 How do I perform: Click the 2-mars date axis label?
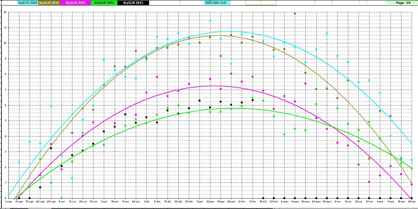285,201
